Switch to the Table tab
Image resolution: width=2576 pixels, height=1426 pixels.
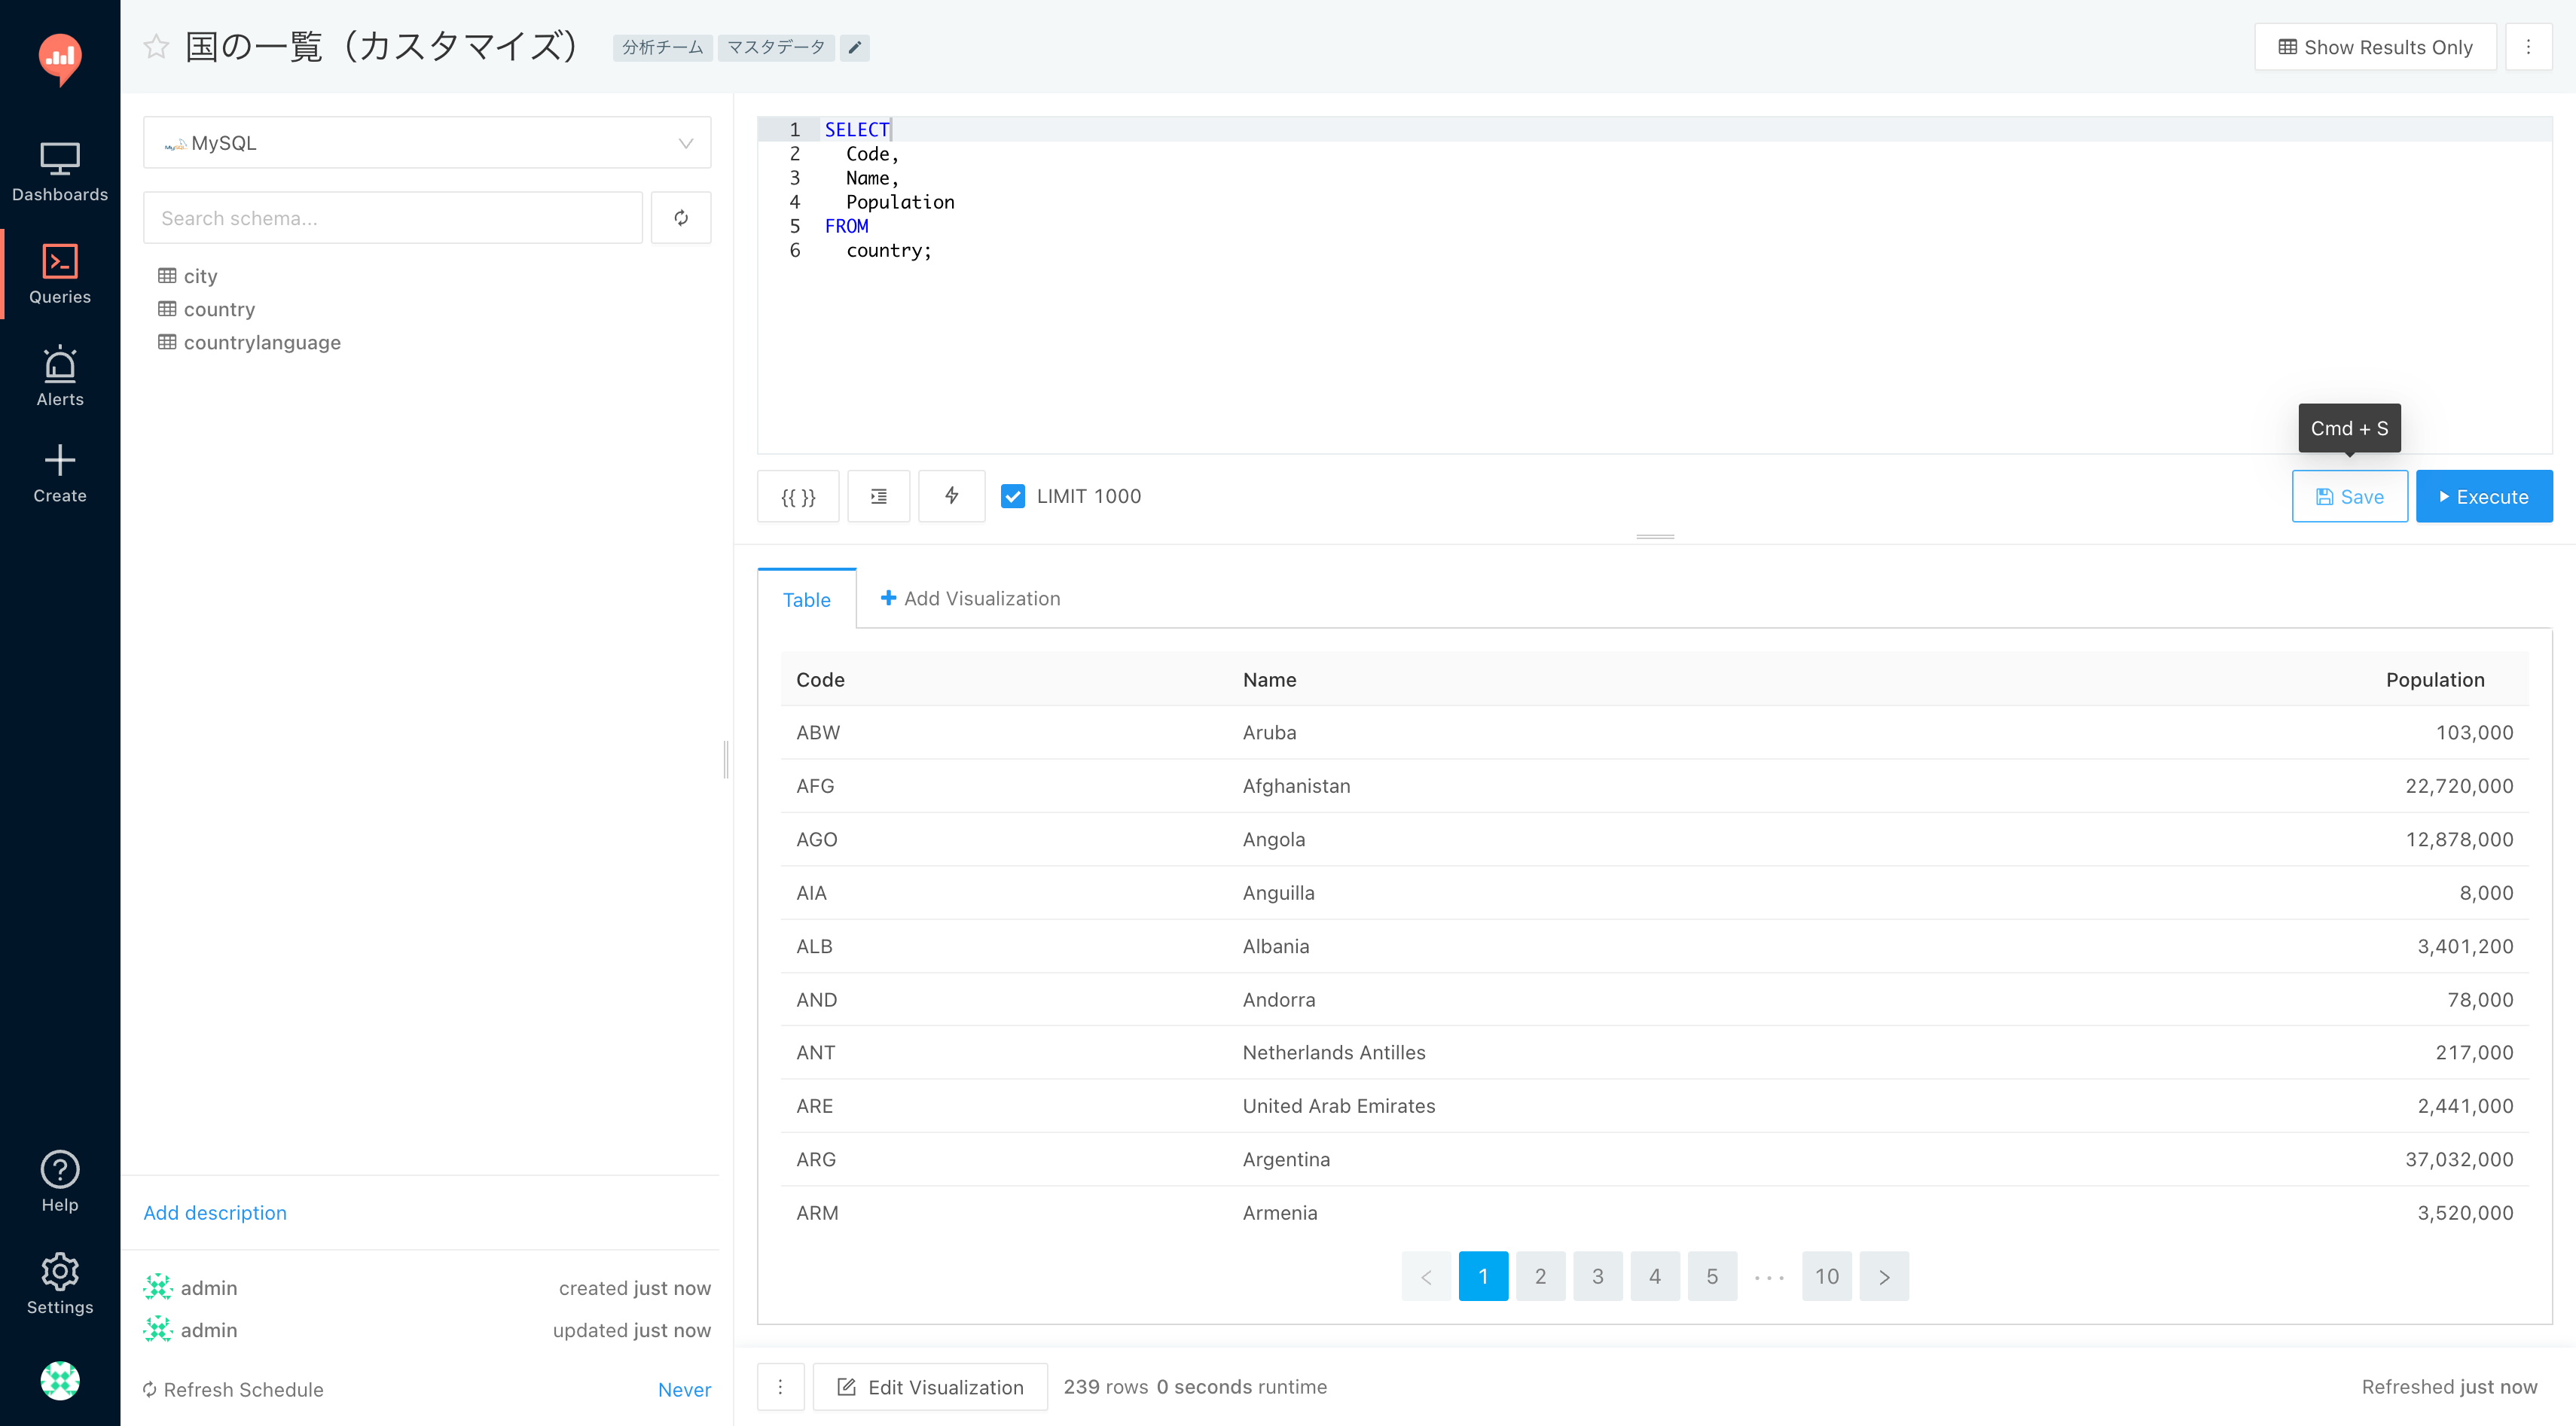click(806, 599)
